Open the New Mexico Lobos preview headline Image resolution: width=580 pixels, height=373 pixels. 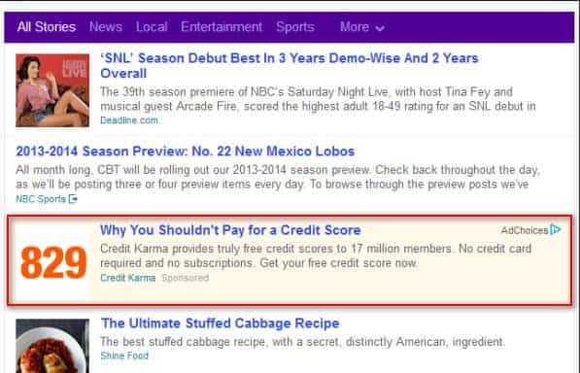point(186,152)
